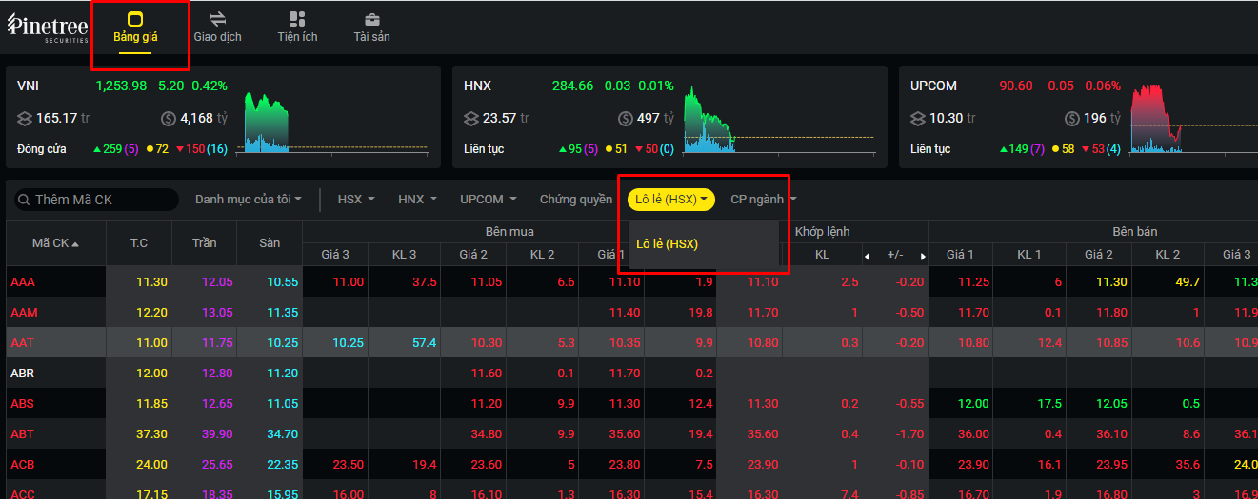The image size is (1258, 499).
Task: Expand the Danh mục của tôi dropdown
Action: pos(249,200)
